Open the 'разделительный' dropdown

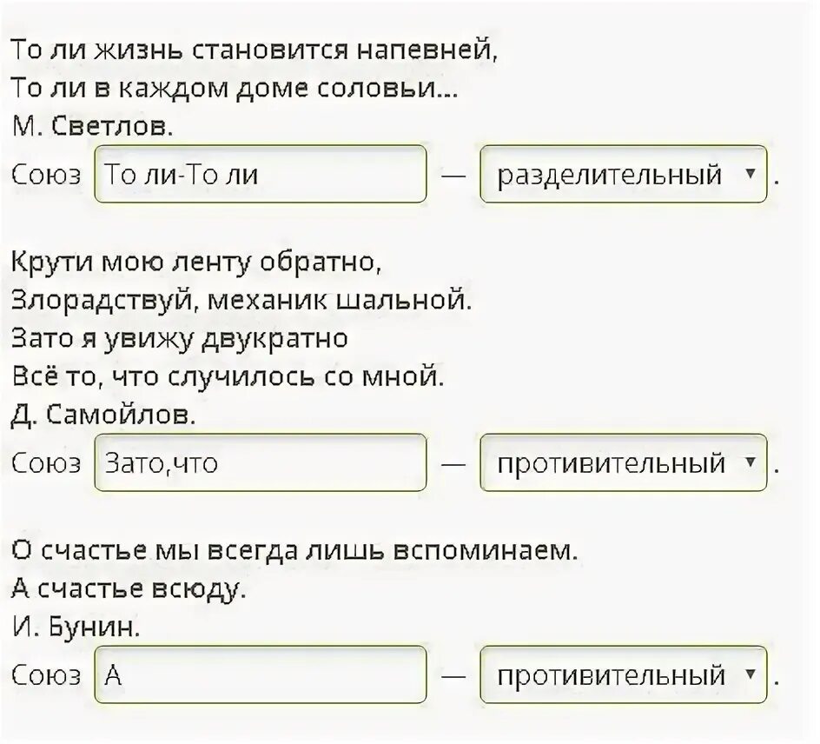pyautogui.click(x=624, y=174)
